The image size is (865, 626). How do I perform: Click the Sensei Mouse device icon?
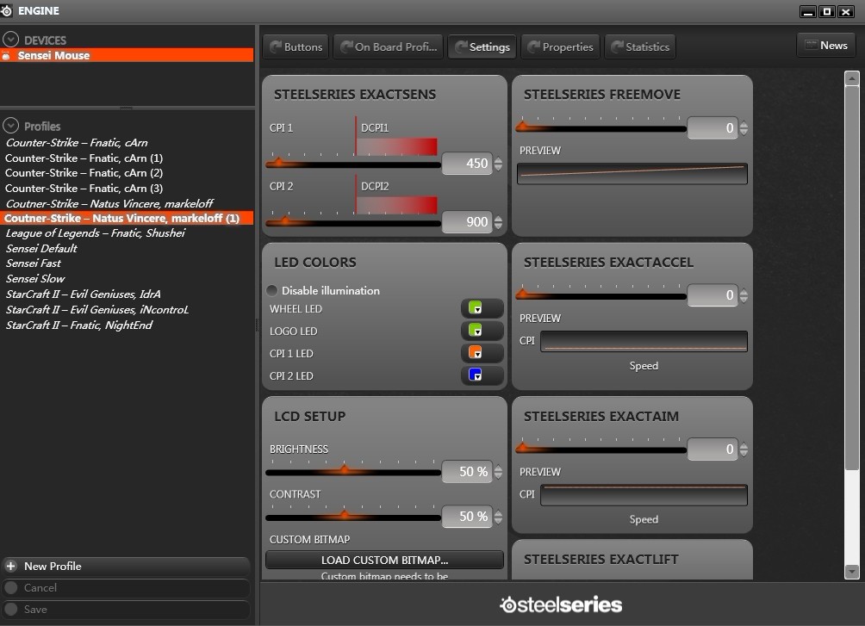(6, 55)
